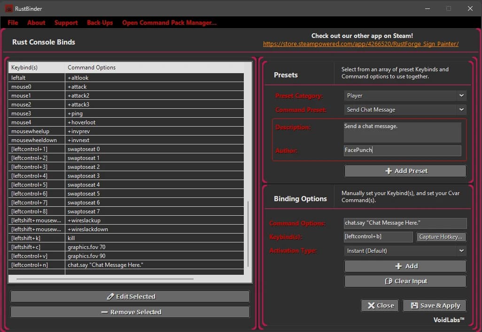Click the Add binding button
The height and width of the screenshot is (332, 482).
tap(405, 266)
